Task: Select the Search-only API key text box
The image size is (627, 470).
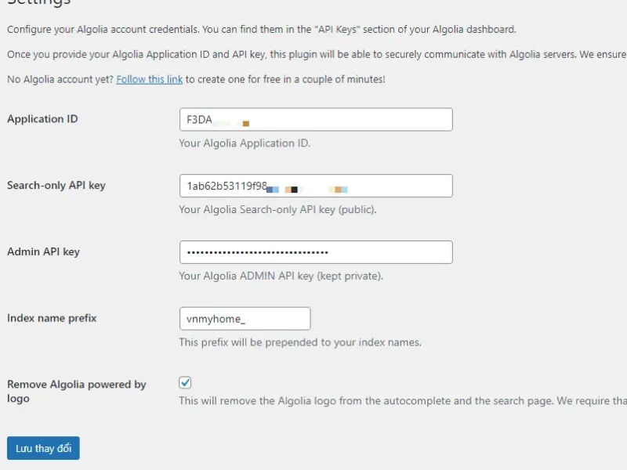Action: pos(313,185)
